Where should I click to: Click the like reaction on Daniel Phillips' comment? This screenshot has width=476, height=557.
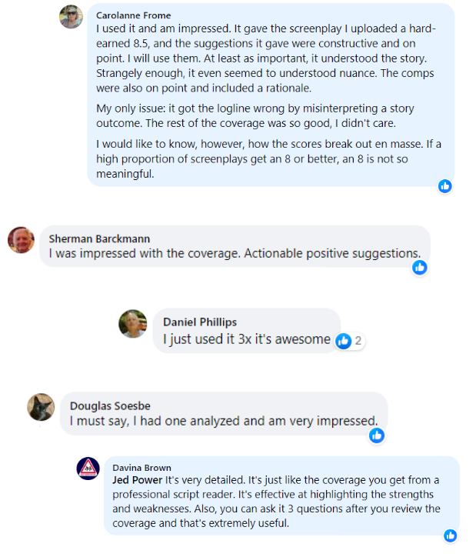[x=344, y=340]
